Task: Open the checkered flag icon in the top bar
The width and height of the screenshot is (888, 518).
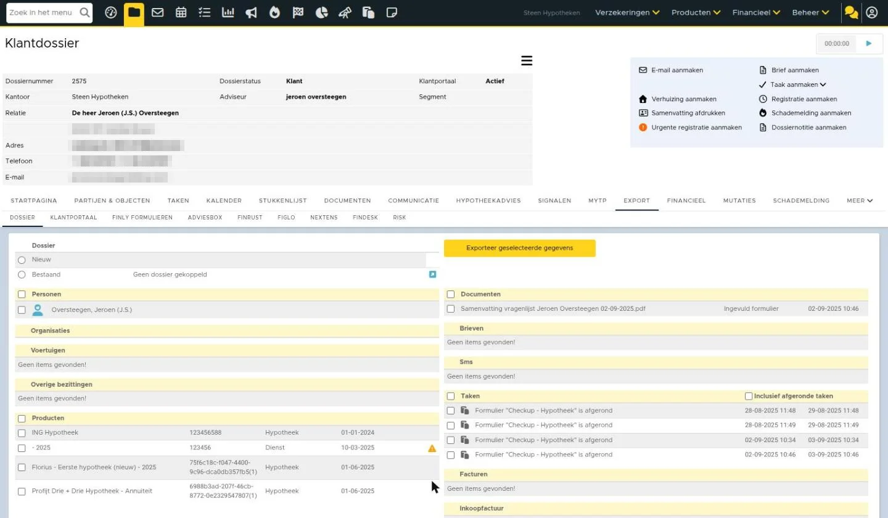Action: [x=298, y=12]
